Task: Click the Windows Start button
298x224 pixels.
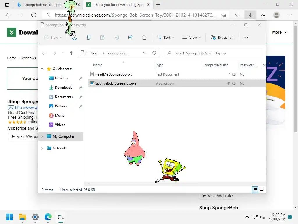Action: click(x=9, y=217)
